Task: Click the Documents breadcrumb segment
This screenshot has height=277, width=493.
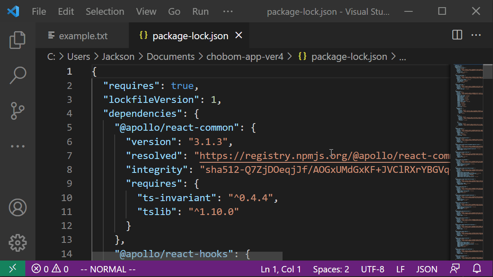Action: [x=171, y=56]
